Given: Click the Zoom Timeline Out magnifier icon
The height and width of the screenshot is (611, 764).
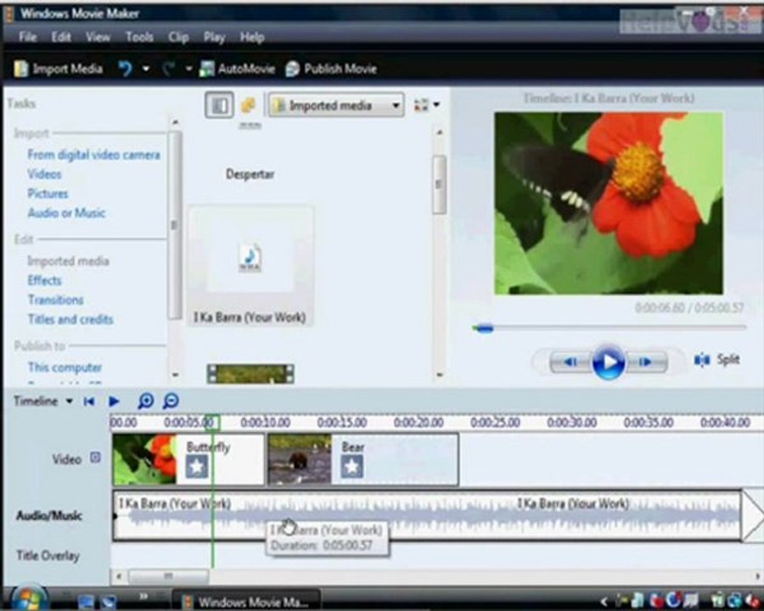Looking at the screenshot, I should 171,401.
